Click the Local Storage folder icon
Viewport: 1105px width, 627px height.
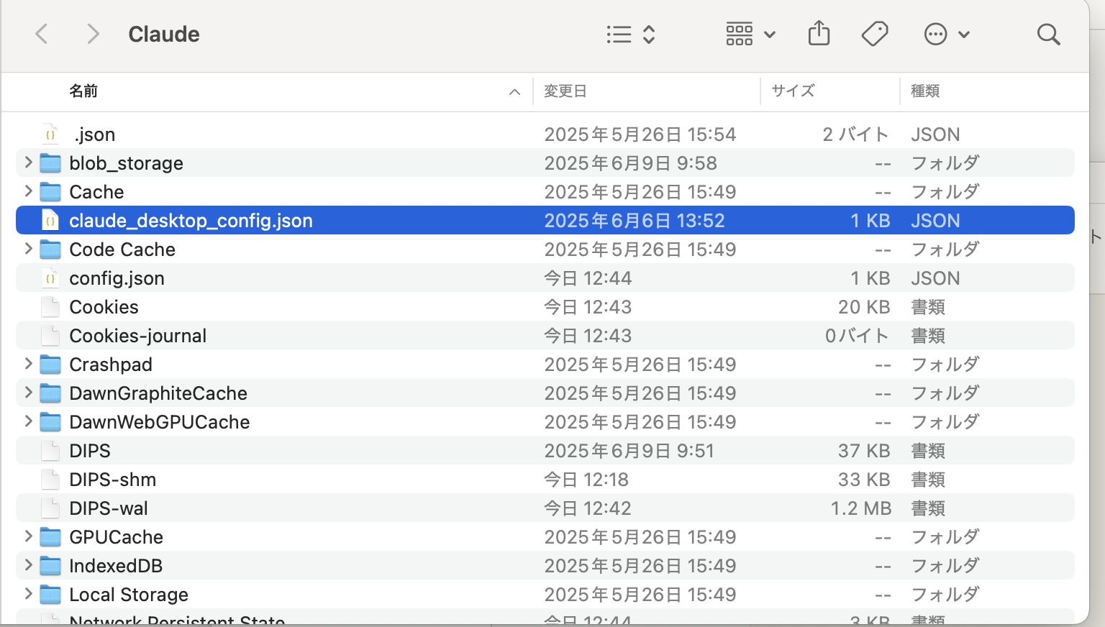point(50,595)
